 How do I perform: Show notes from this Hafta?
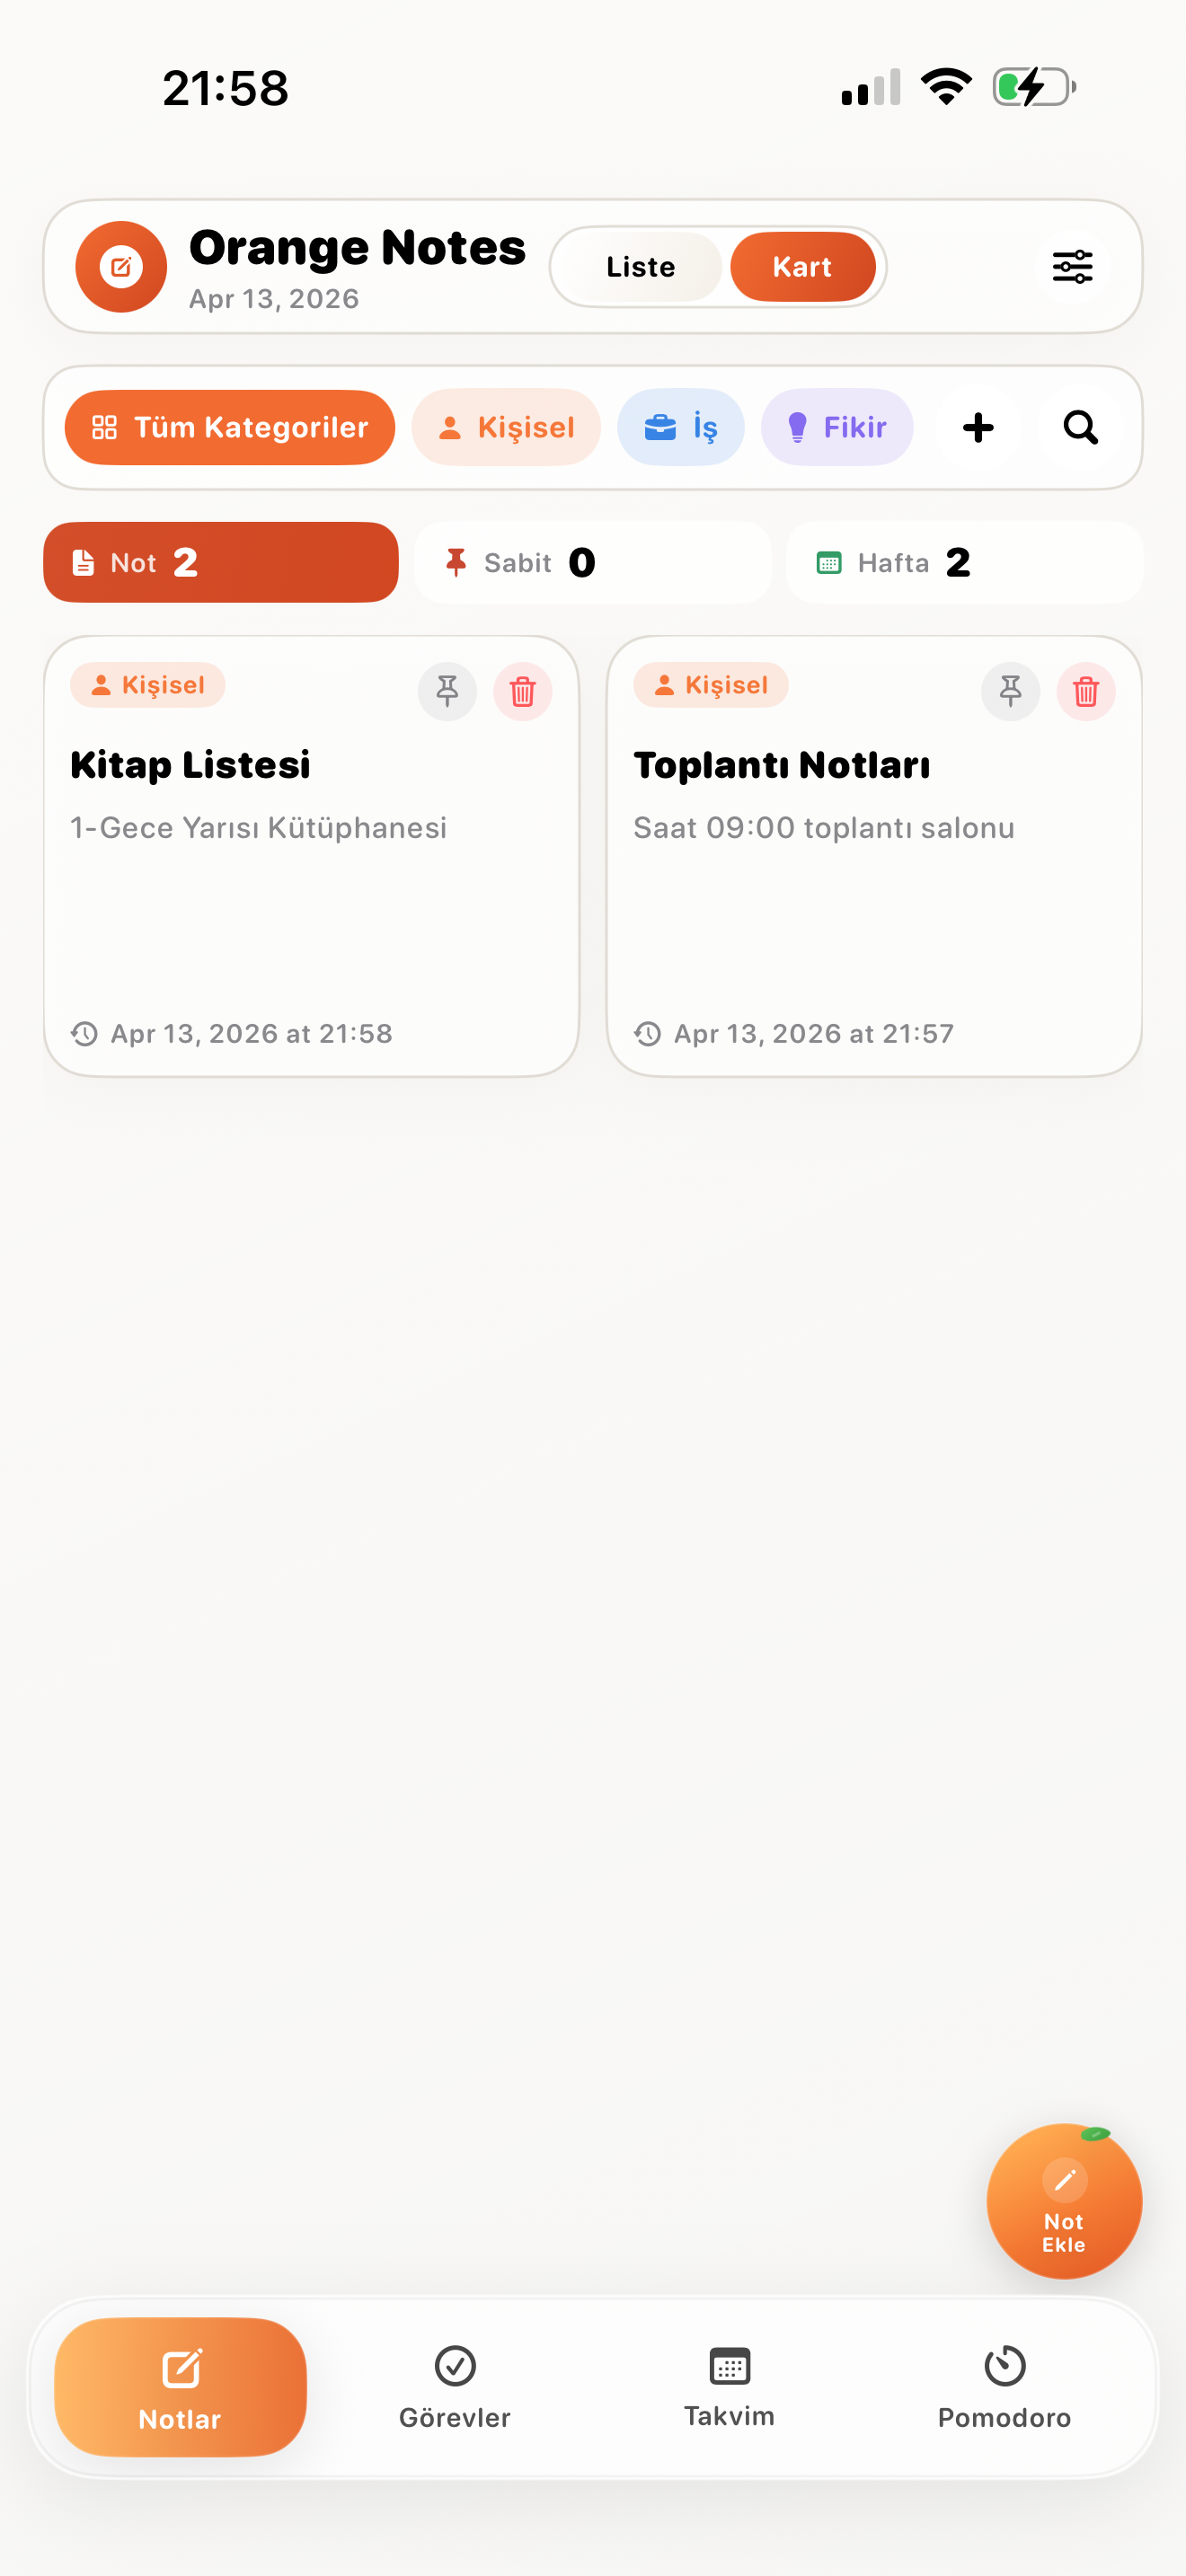pos(963,562)
